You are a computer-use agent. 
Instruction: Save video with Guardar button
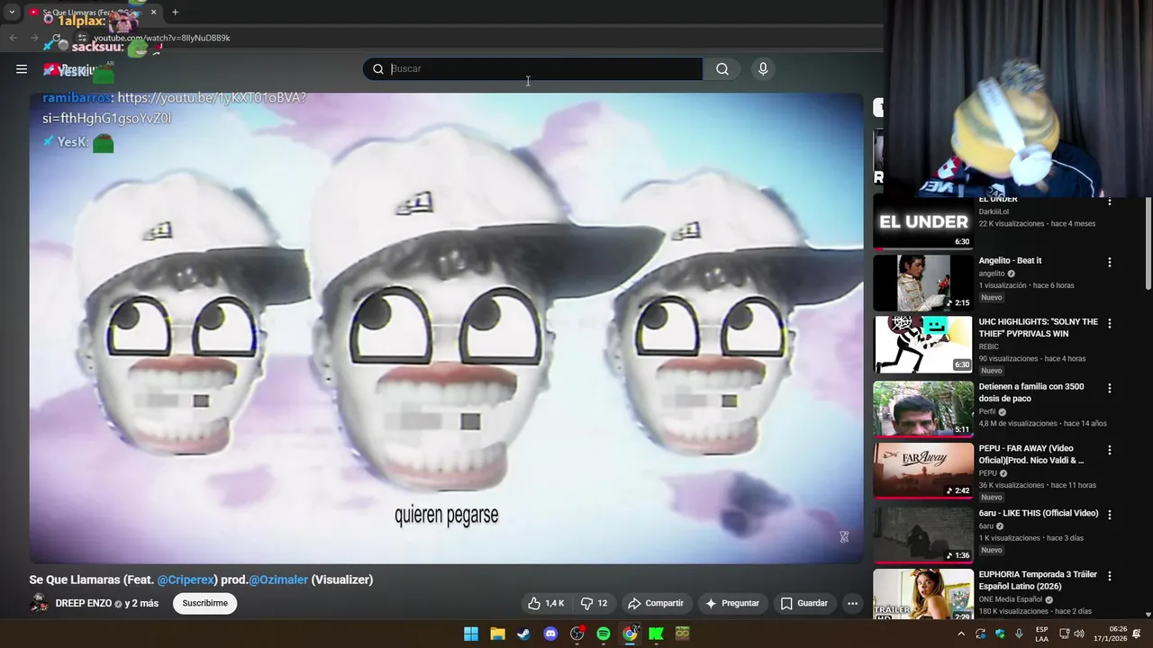coord(804,603)
